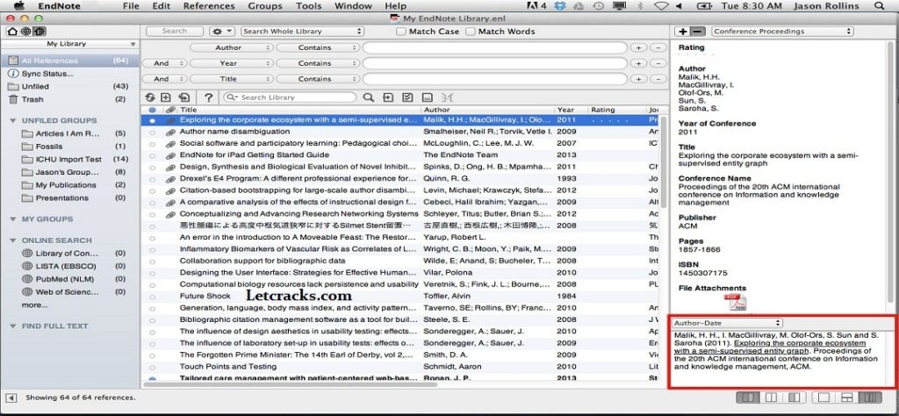Open the File menu
Screen dimensions: 899x416
(x=132, y=6)
